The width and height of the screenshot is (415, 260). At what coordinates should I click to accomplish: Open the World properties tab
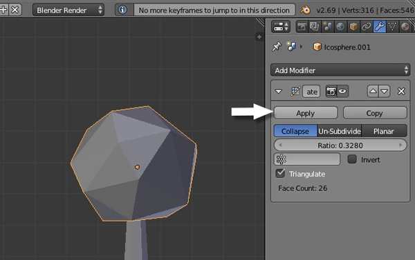point(340,27)
